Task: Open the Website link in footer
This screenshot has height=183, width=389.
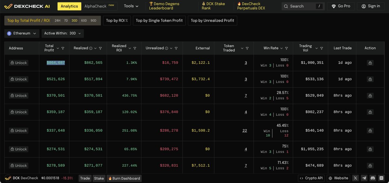Action: click(338, 178)
